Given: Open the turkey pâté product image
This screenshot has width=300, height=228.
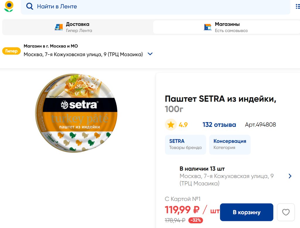Looking at the screenshot, I should [x=76, y=113].
